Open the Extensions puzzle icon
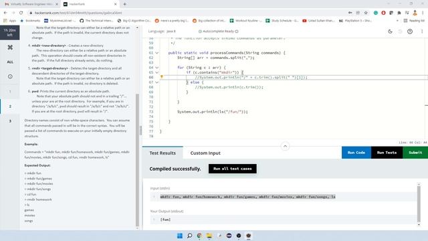This screenshot has height=241, width=428. click(x=399, y=13)
